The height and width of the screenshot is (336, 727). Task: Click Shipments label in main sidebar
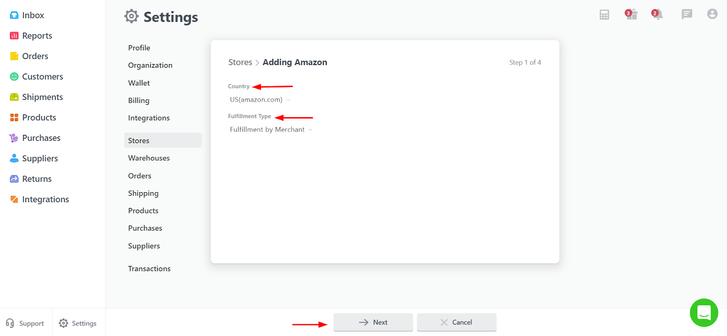point(43,97)
